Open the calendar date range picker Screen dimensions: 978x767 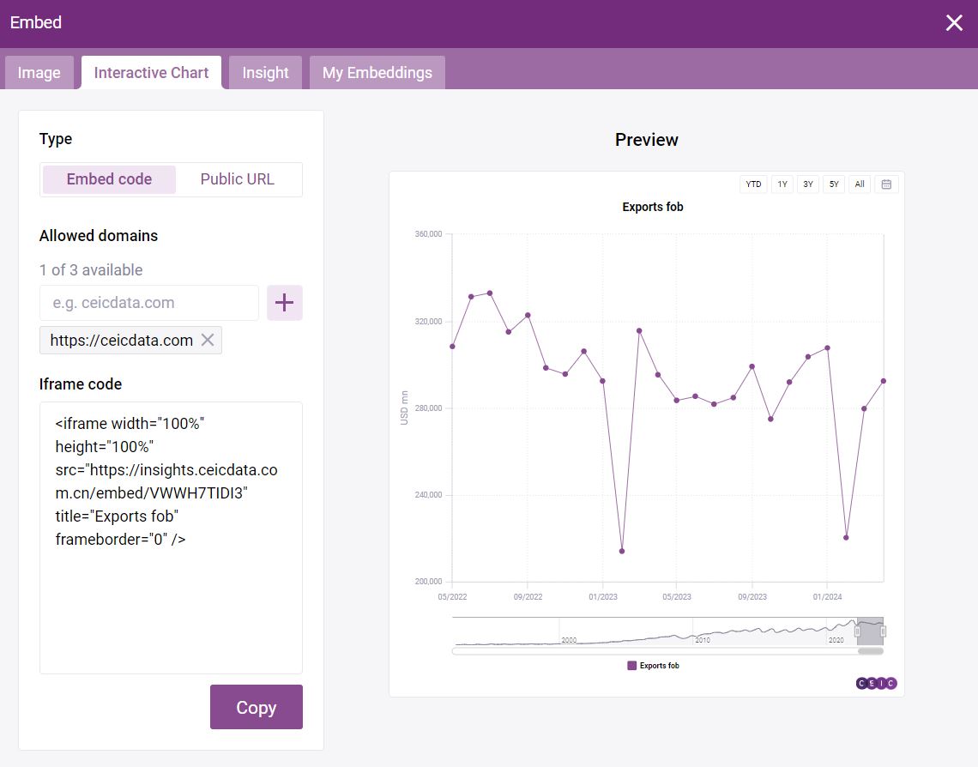click(886, 184)
